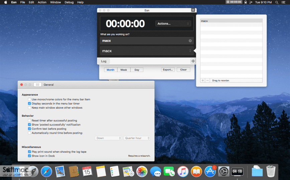
Task: Open Spotlight search magnifier
Action: 277,2
